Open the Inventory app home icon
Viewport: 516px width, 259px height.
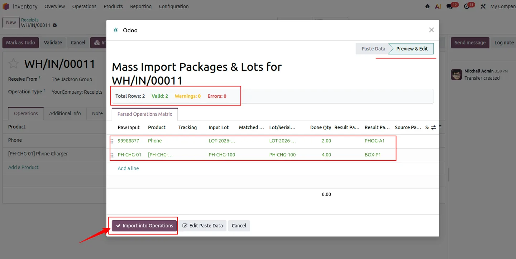6,6
